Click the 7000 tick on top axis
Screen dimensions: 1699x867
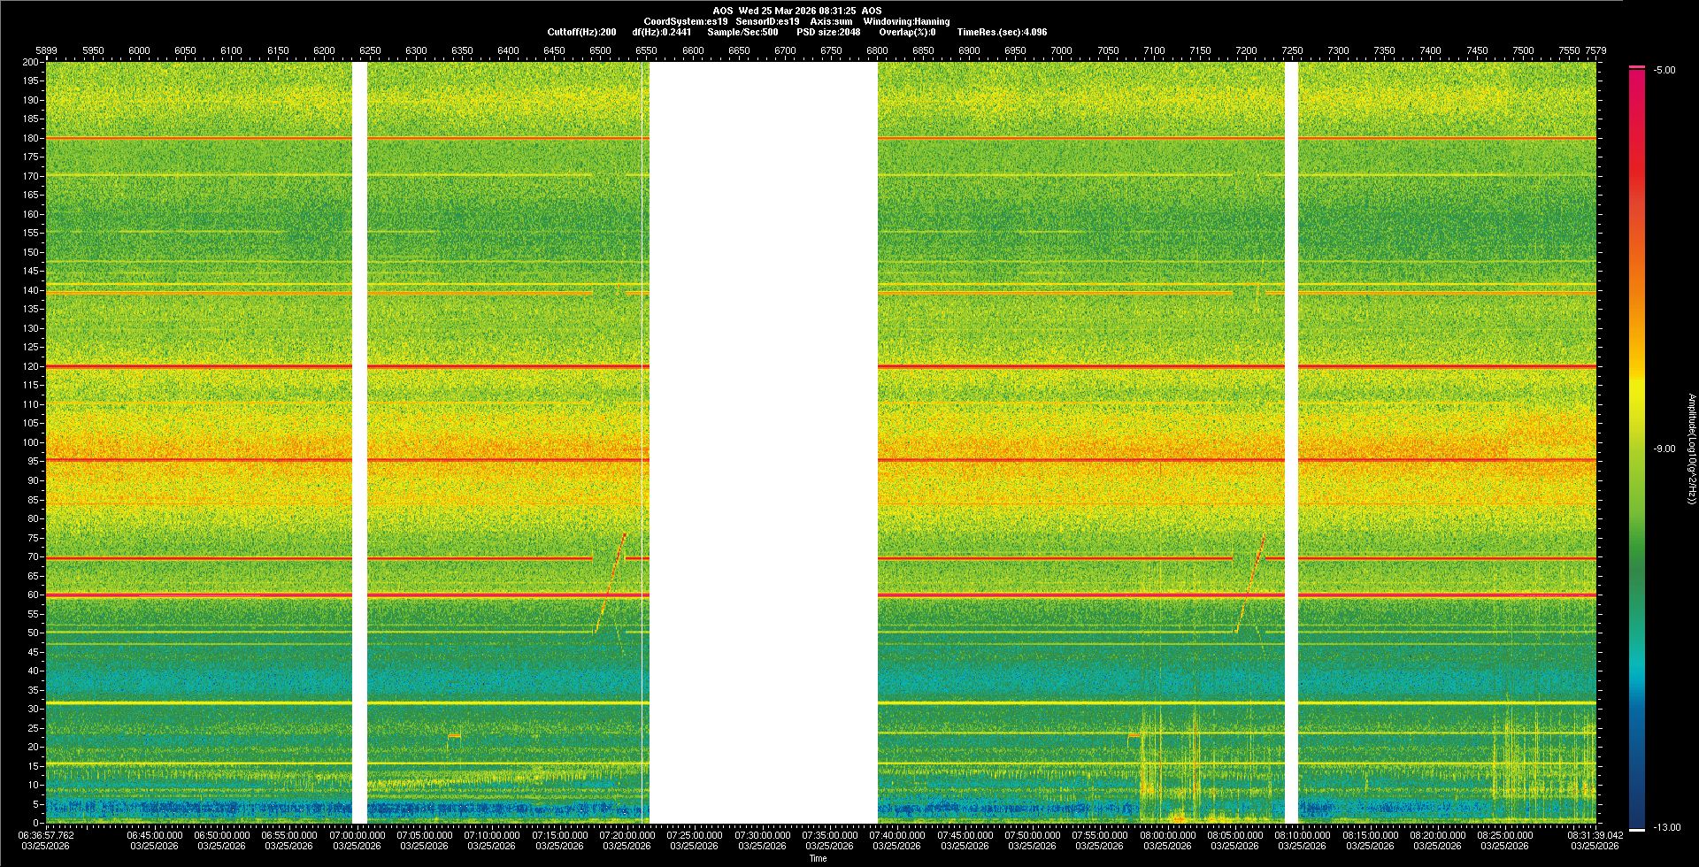1061,50
